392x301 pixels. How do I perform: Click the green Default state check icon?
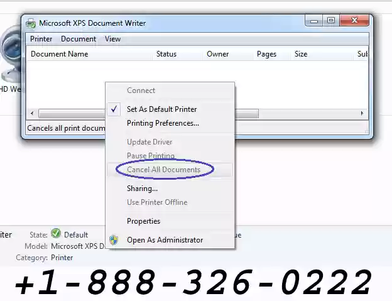click(56, 233)
